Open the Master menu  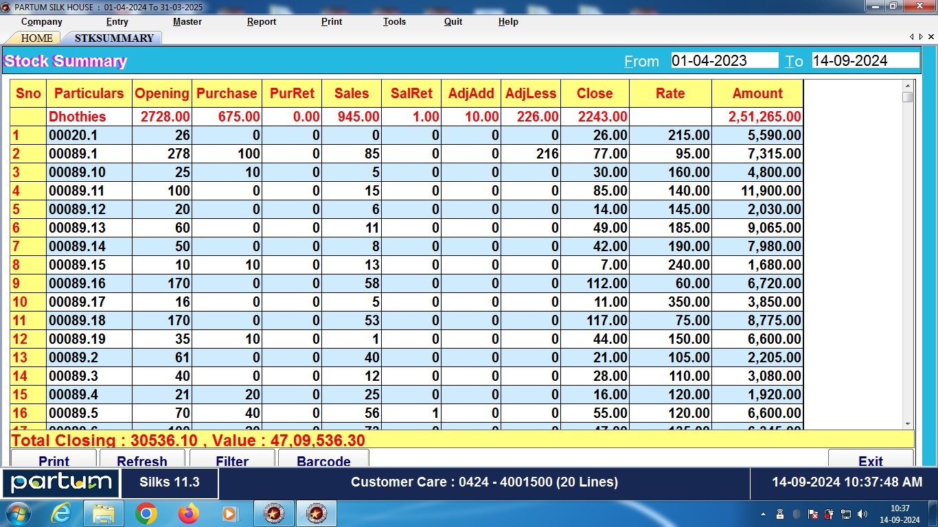187,21
